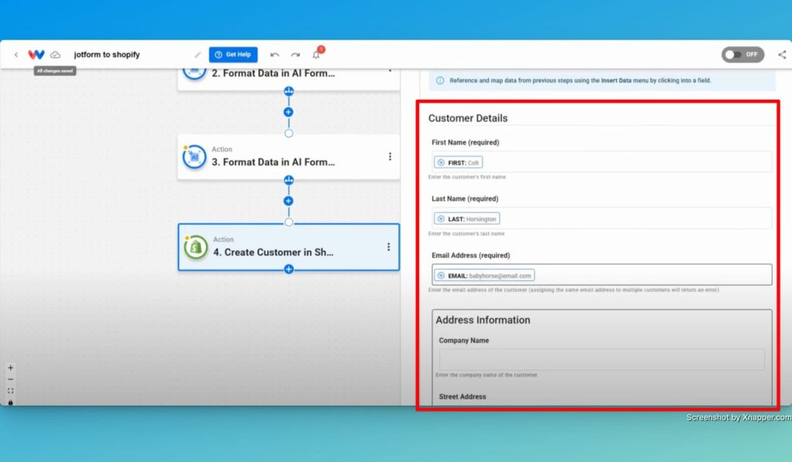Image resolution: width=792 pixels, height=462 pixels.
Task: Click the share workflow icon
Action: pyautogui.click(x=782, y=55)
